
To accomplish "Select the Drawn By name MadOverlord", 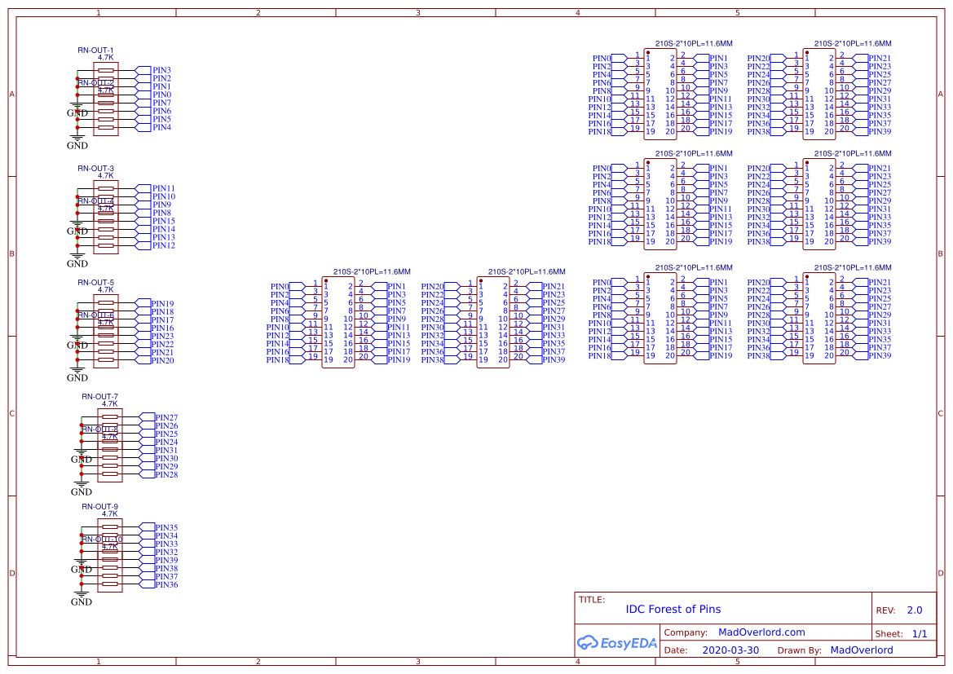I will [861, 650].
